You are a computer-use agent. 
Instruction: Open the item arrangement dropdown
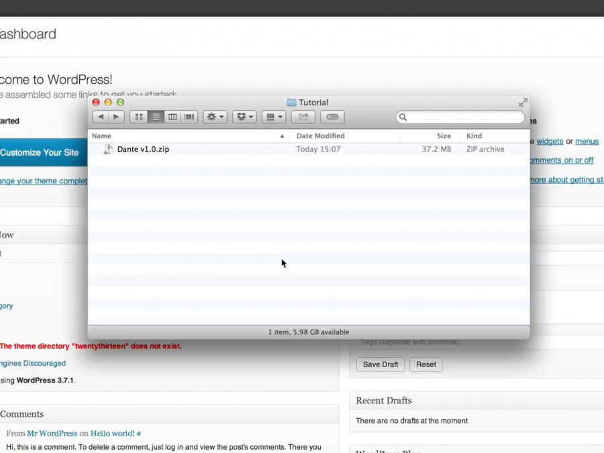point(274,117)
